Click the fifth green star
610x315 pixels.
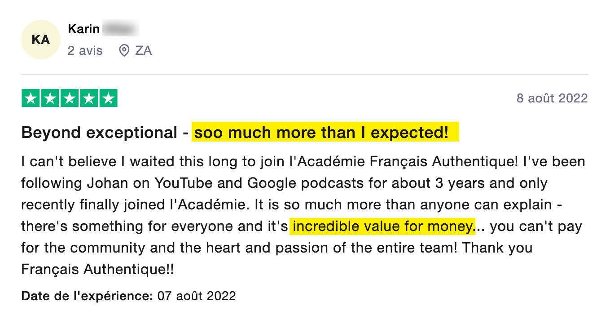(x=108, y=98)
